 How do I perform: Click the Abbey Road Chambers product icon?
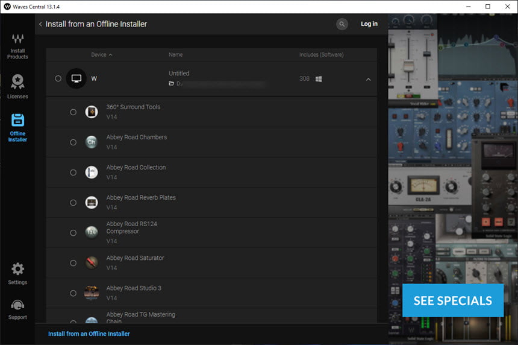click(92, 142)
